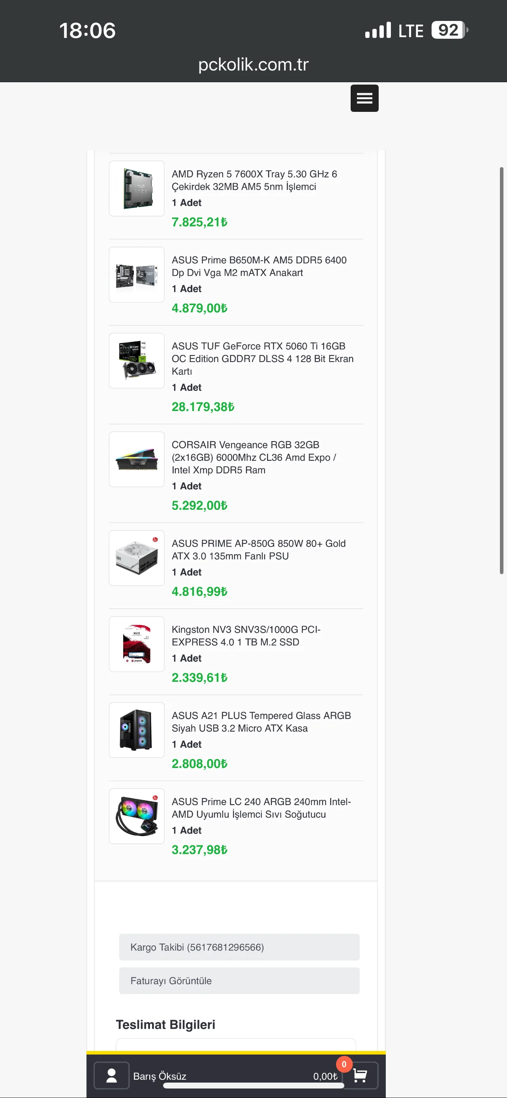Open AMD Ryzen 5 7600X product title
This screenshot has height=1098, width=507.
coord(254,180)
